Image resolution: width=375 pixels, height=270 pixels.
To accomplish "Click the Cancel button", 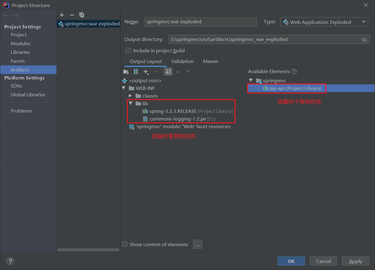I will pyautogui.click(x=323, y=261).
